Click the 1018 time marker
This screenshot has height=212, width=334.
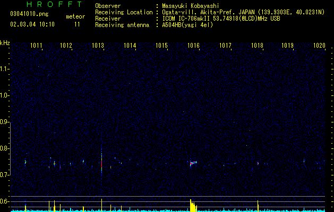(x=258, y=46)
